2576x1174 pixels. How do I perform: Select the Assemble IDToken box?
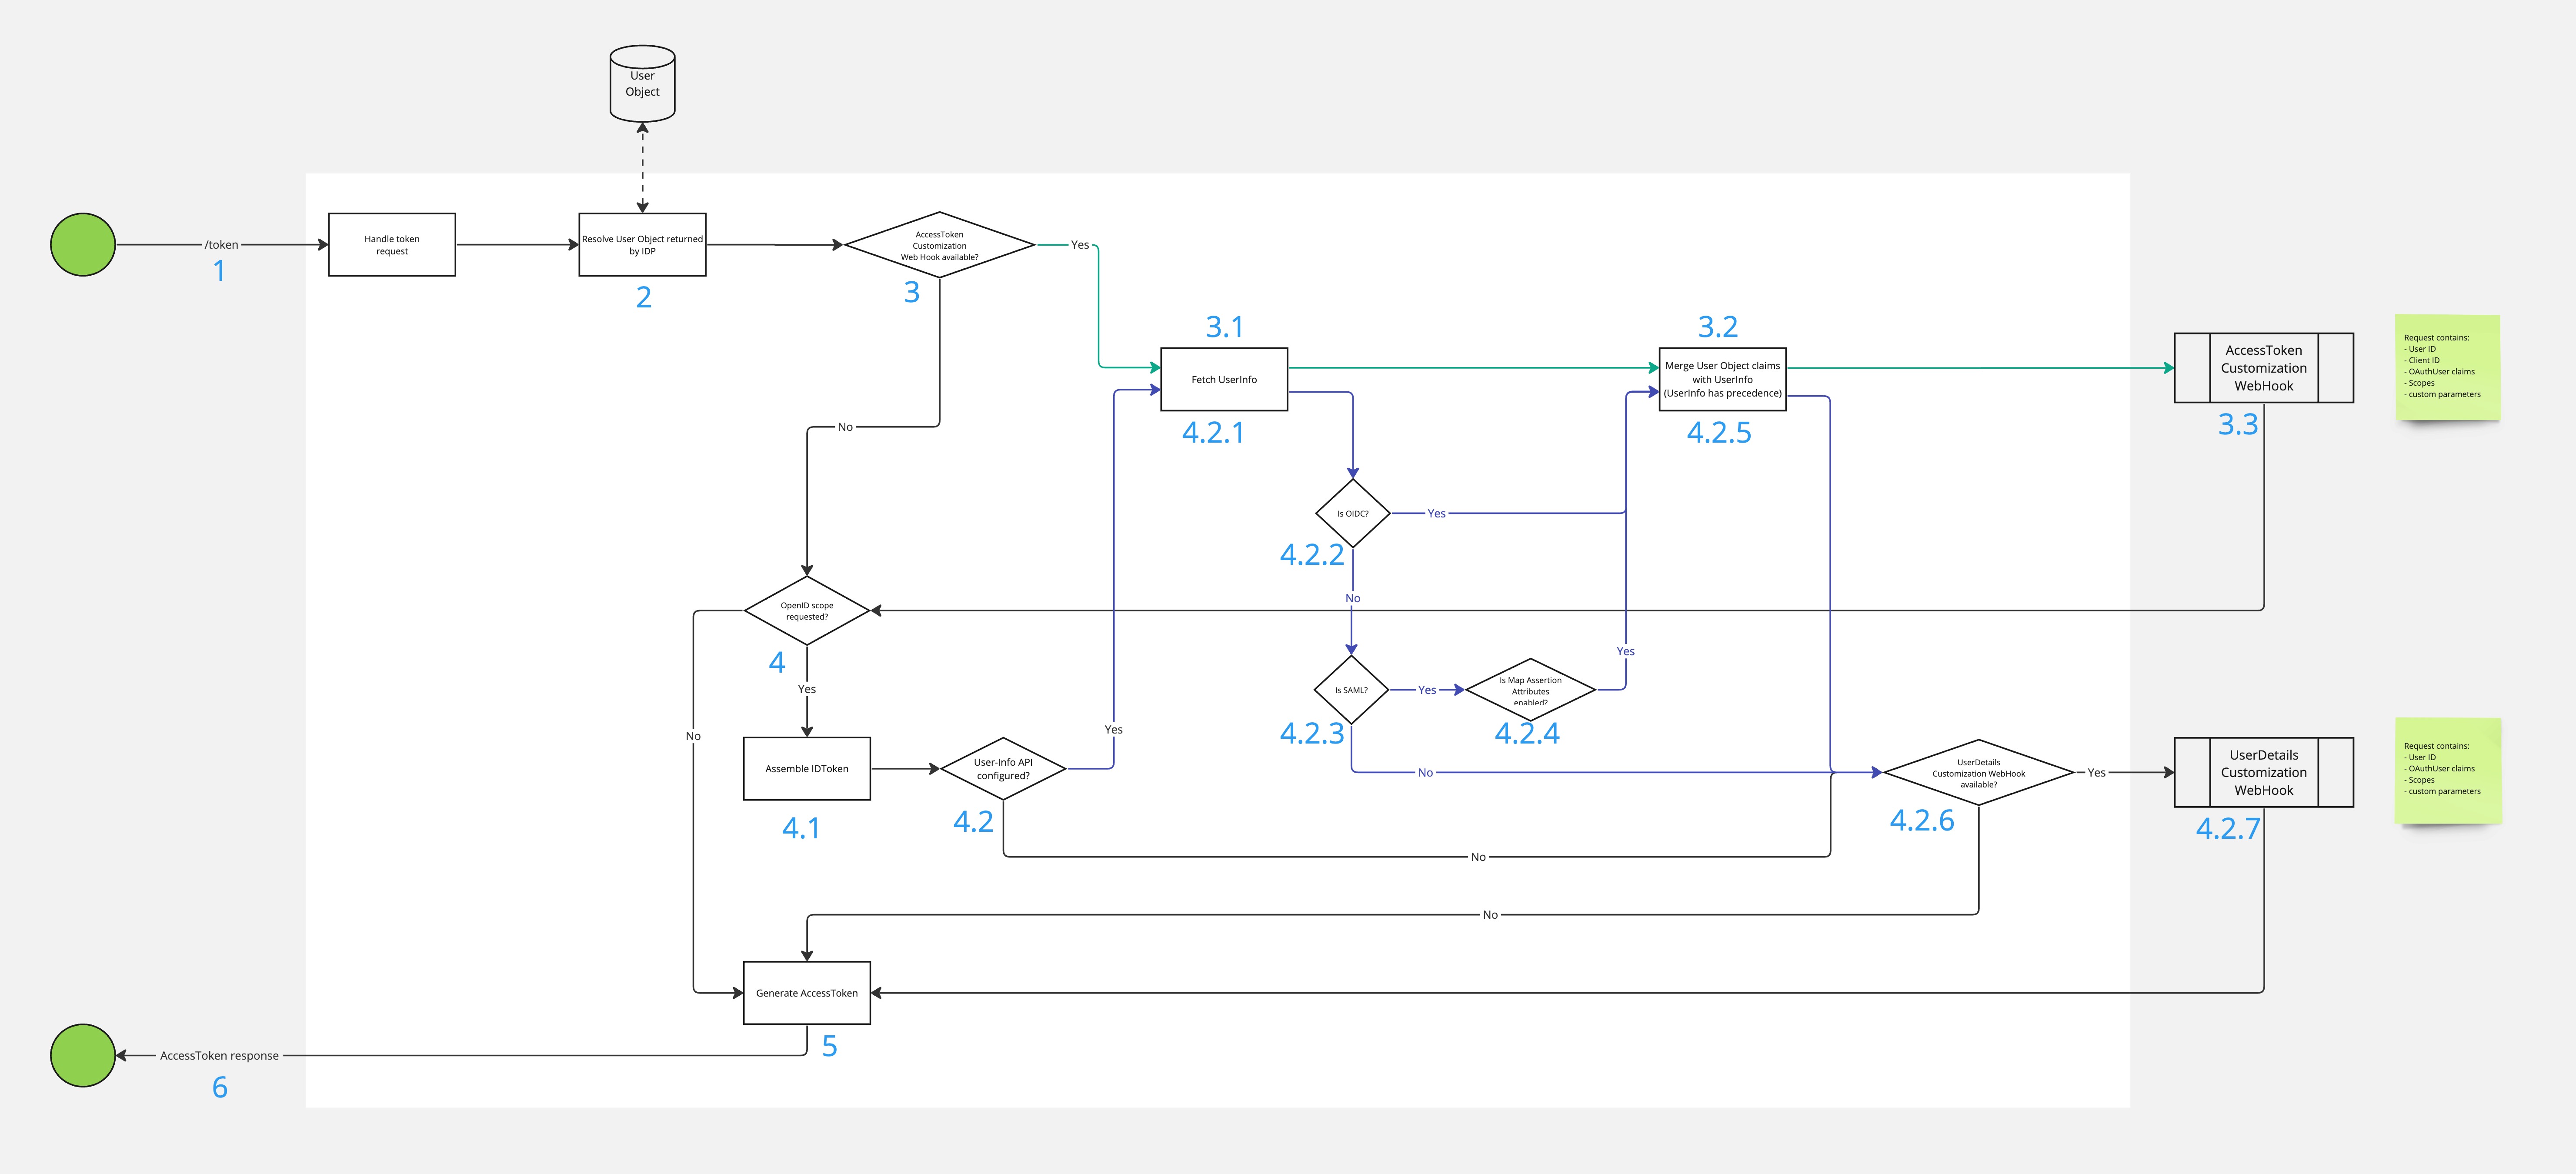pyautogui.click(x=806, y=769)
